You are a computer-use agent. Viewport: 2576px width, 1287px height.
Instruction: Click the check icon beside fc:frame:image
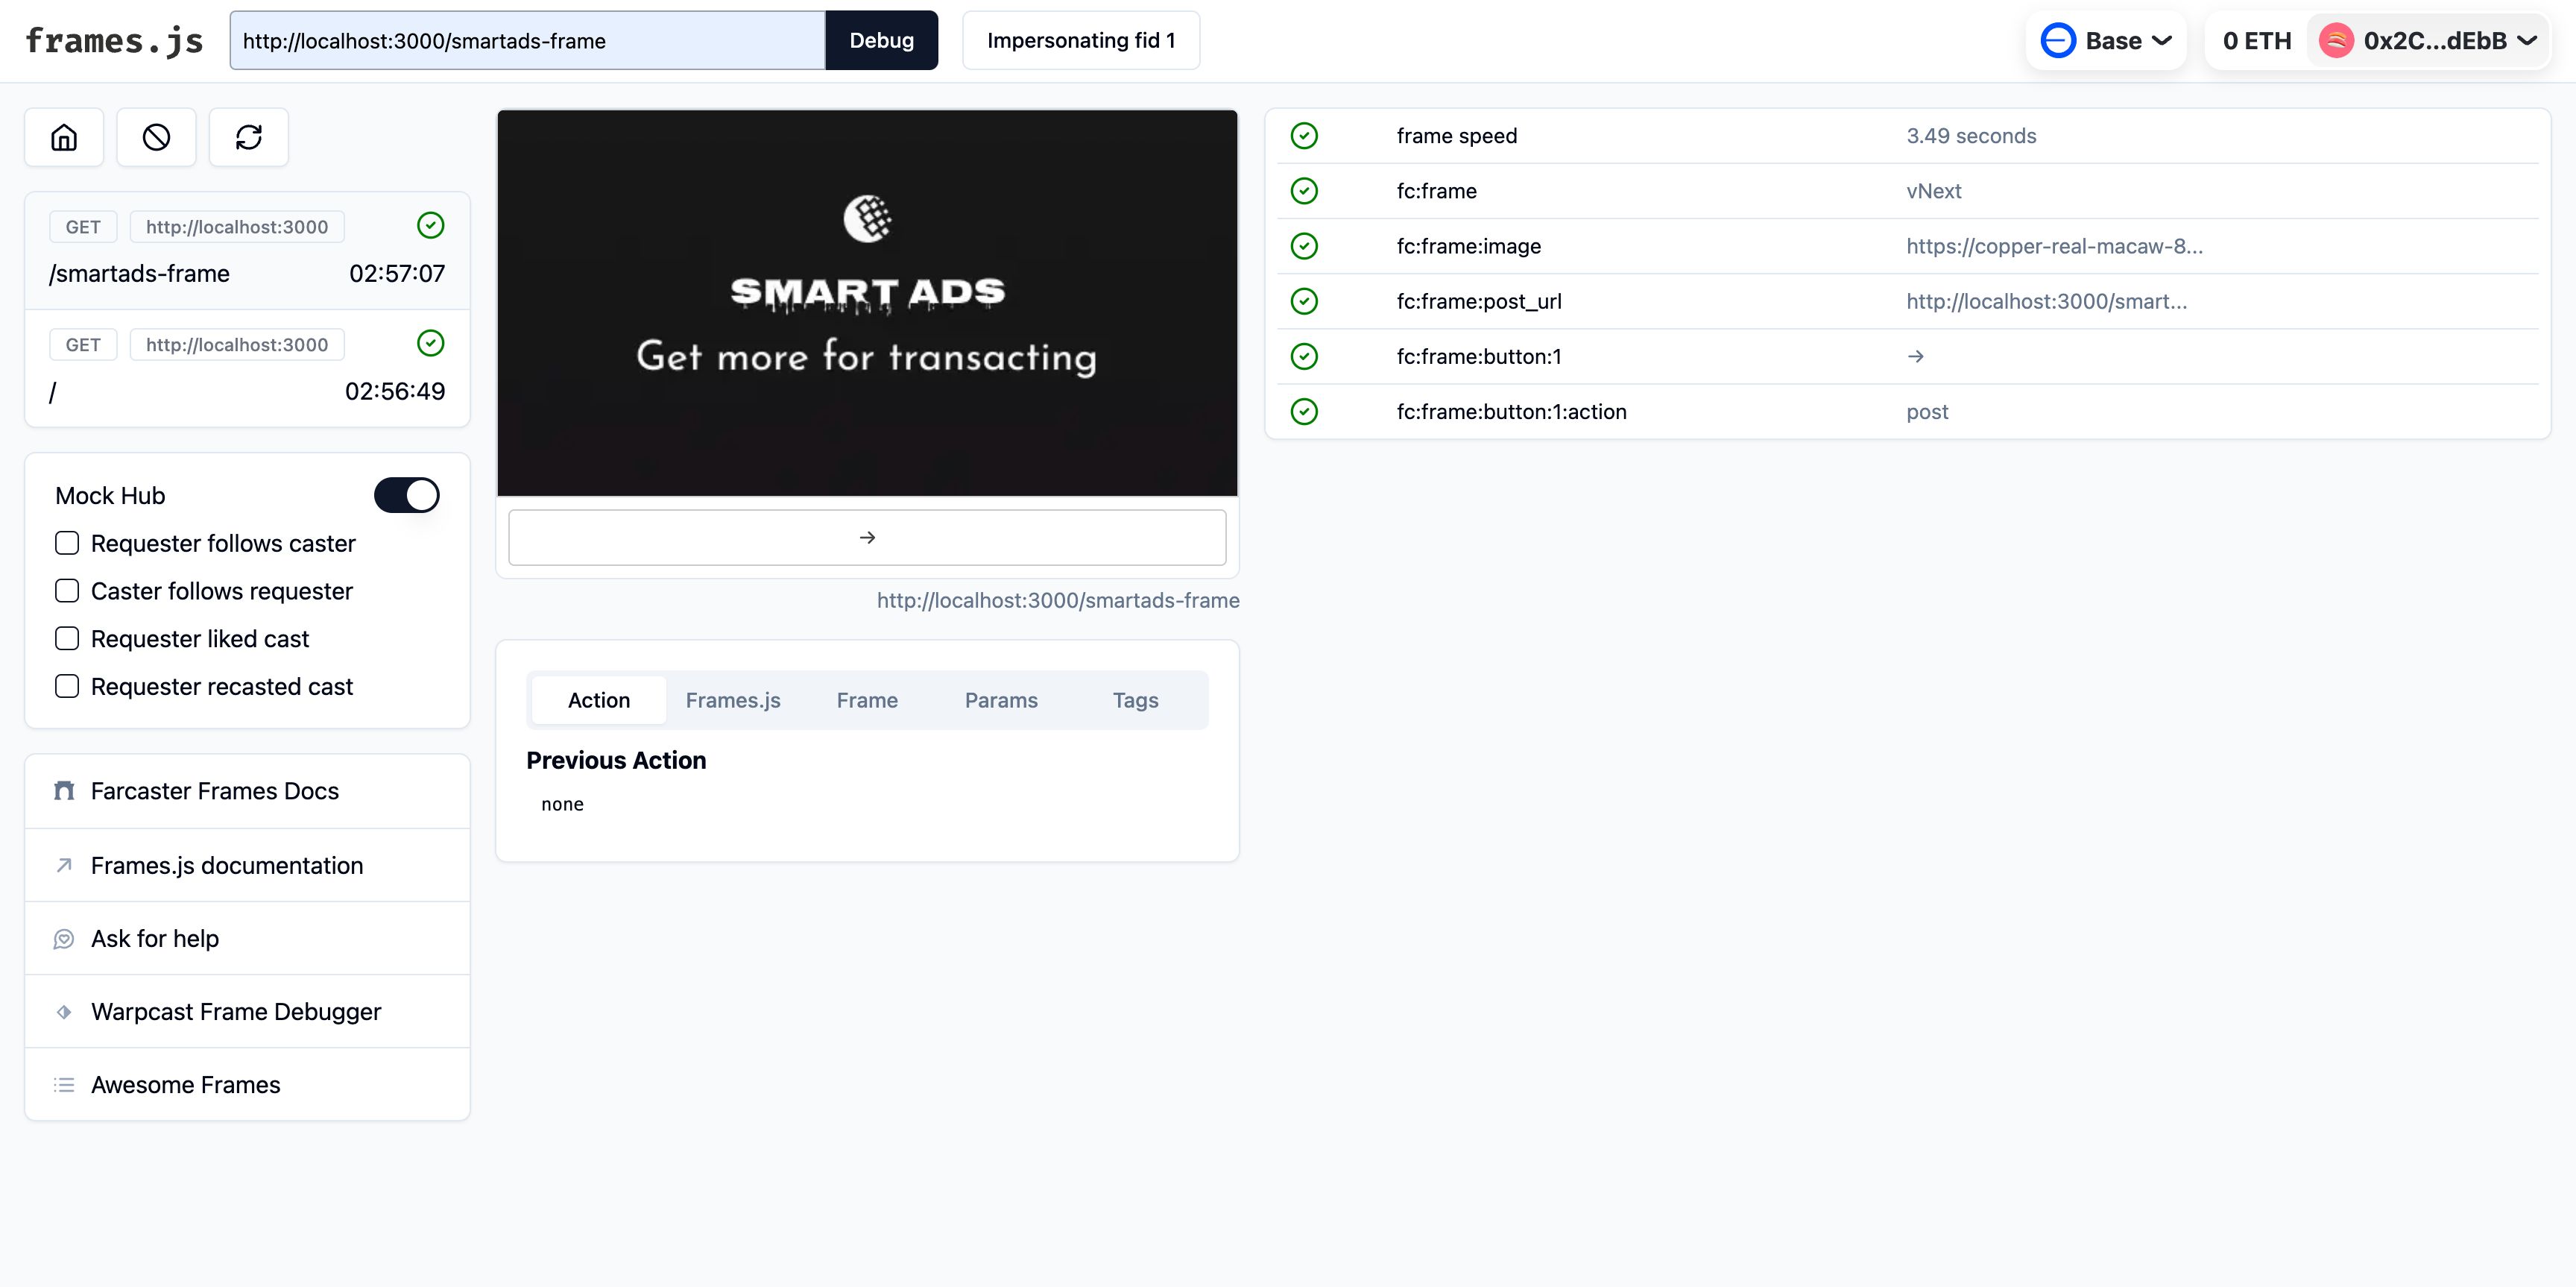(1304, 246)
